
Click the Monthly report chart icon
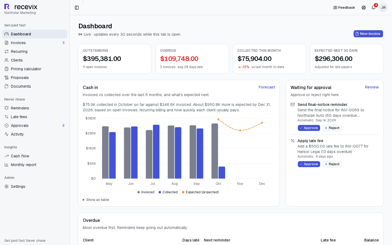[7, 165]
